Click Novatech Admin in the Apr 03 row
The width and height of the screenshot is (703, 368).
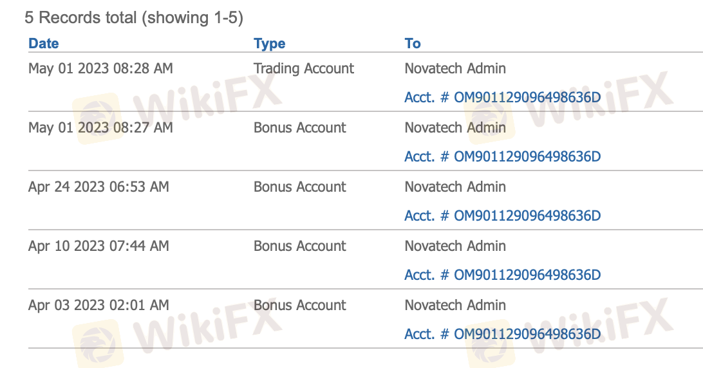(455, 305)
